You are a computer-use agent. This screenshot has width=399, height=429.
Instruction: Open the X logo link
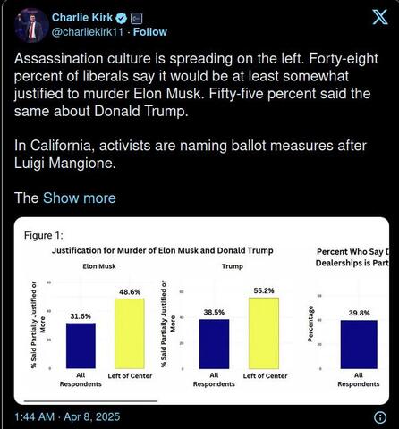pyautogui.click(x=380, y=17)
